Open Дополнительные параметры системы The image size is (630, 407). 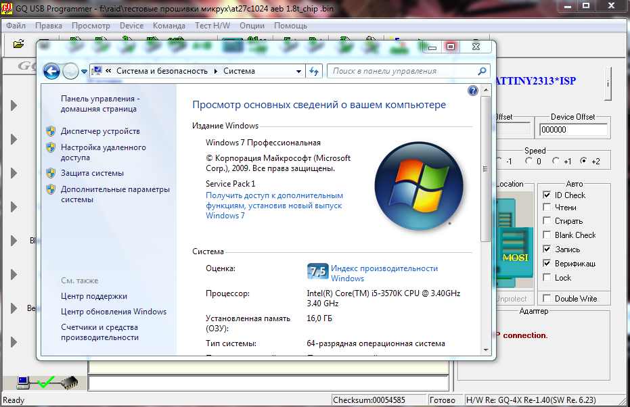pyautogui.click(x=115, y=194)
